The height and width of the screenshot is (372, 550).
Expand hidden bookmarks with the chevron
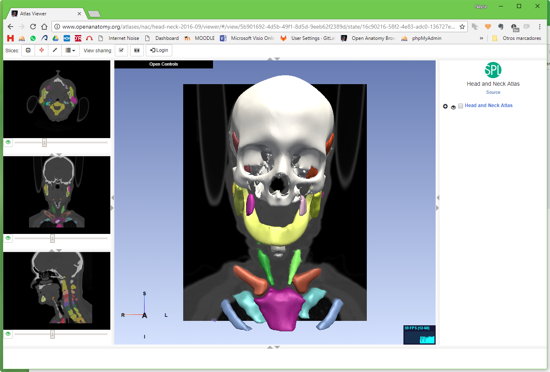(481, 38)
